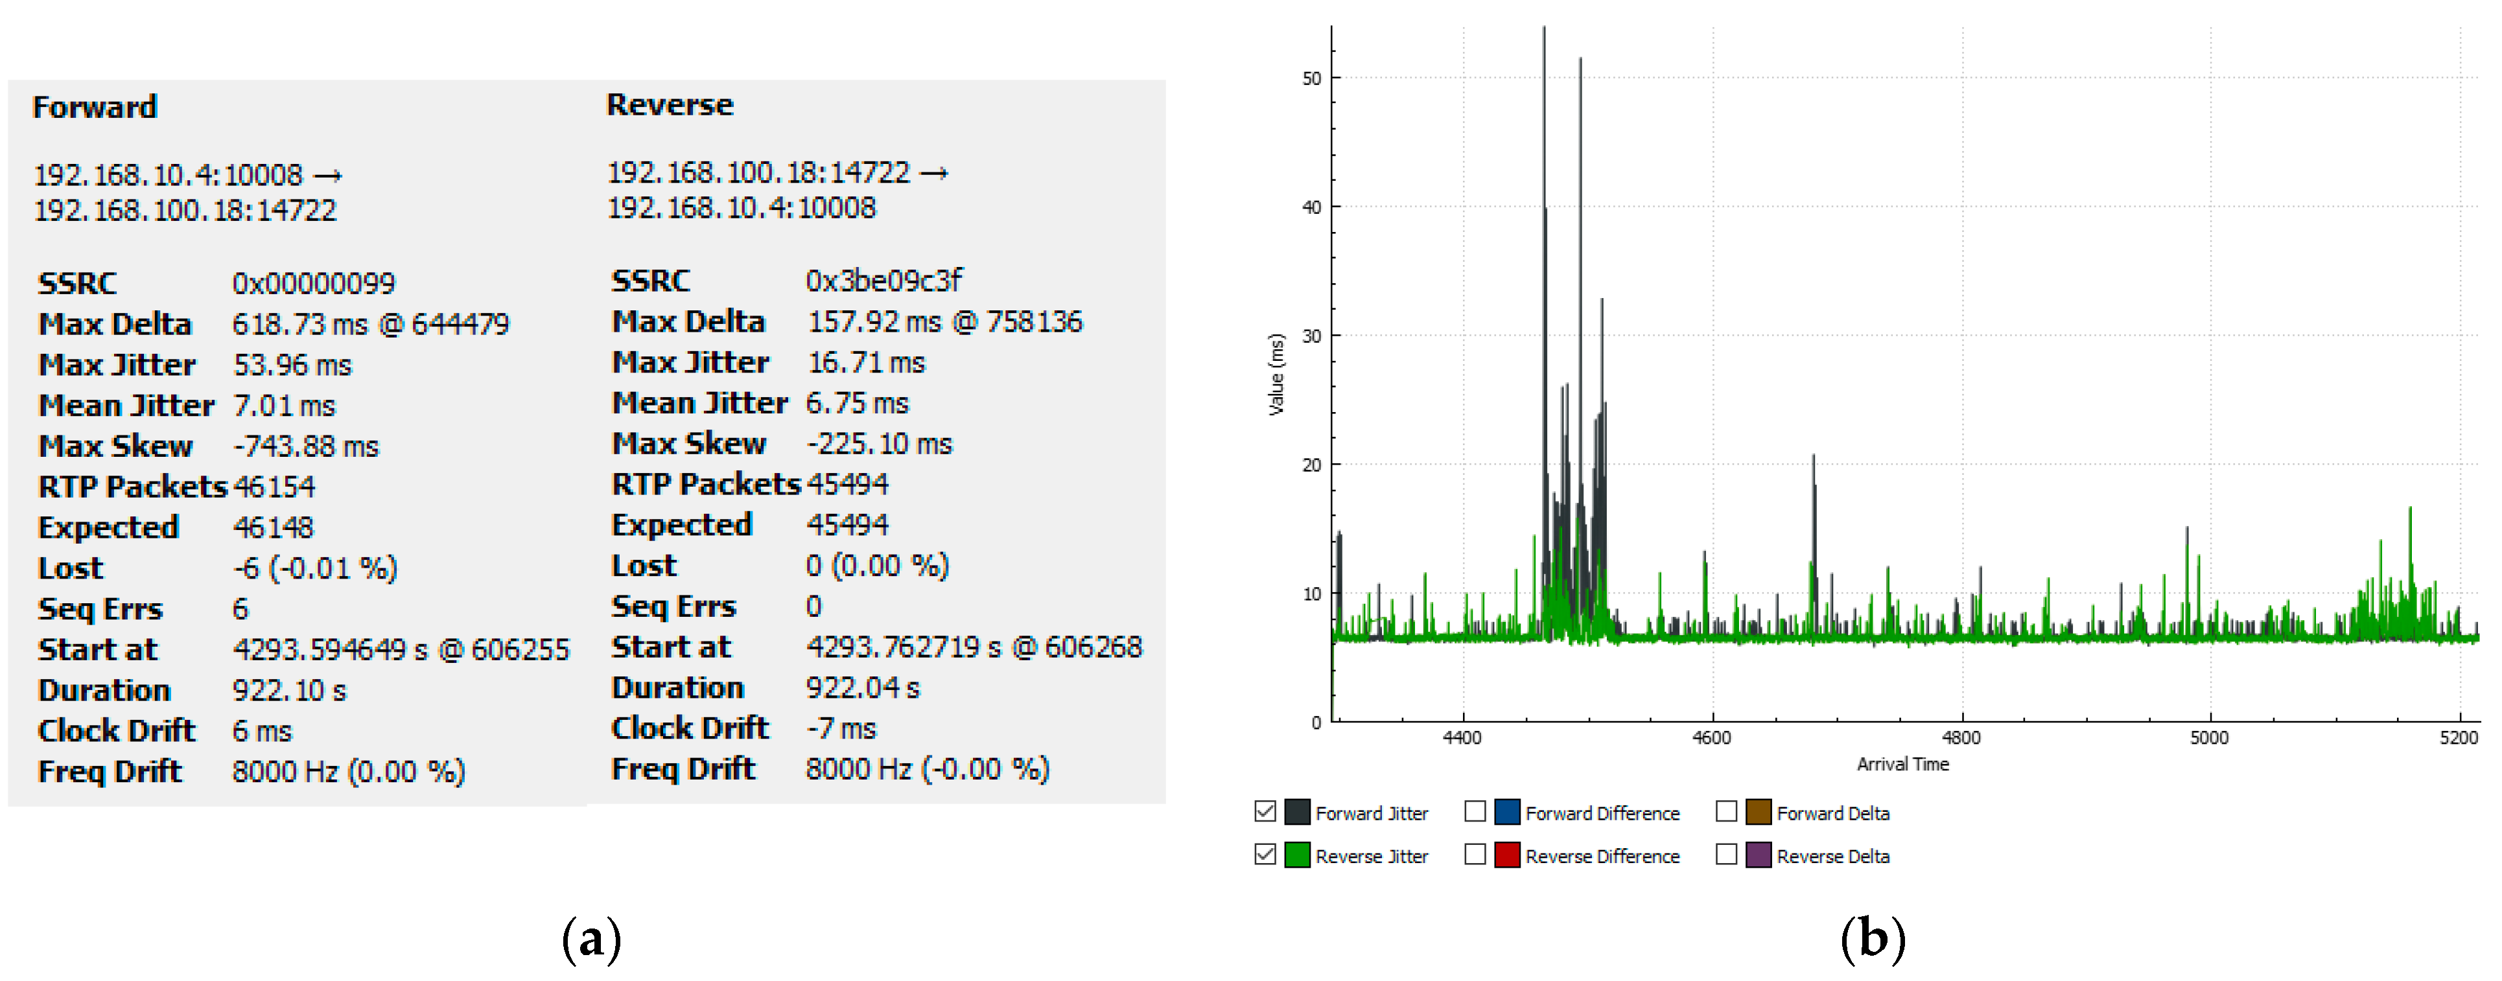
Task: Click the Forward Max Delta value
Action: 370,325
